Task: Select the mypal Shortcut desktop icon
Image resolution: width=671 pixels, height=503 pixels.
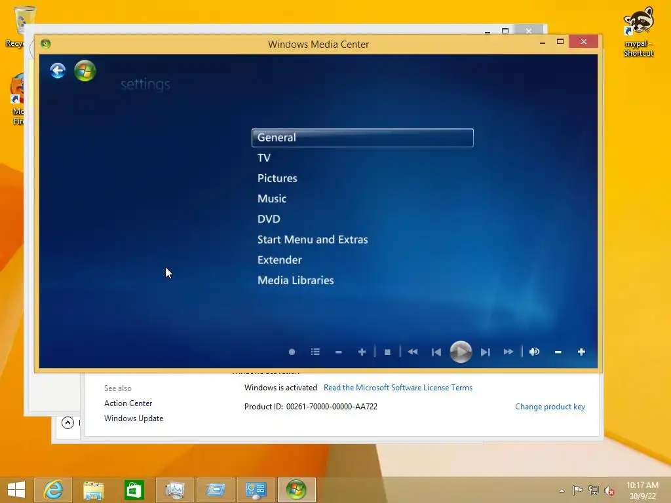Action: pyautogui.click(x=638, y=32)
